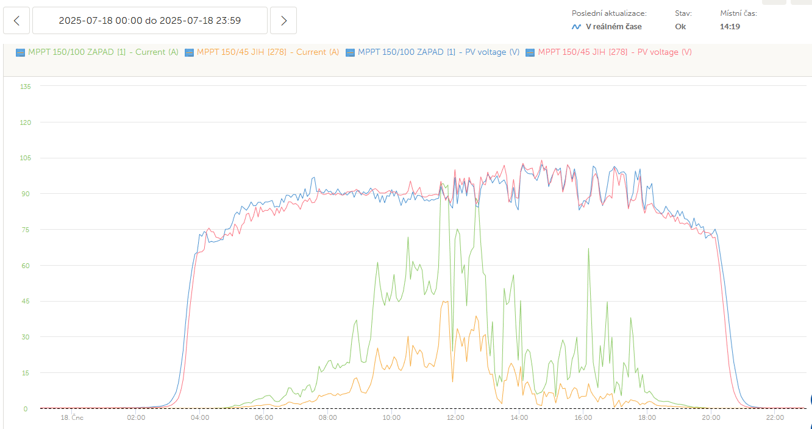Click the "Ok" status value
Screen dimensions: 812x429
680,27
